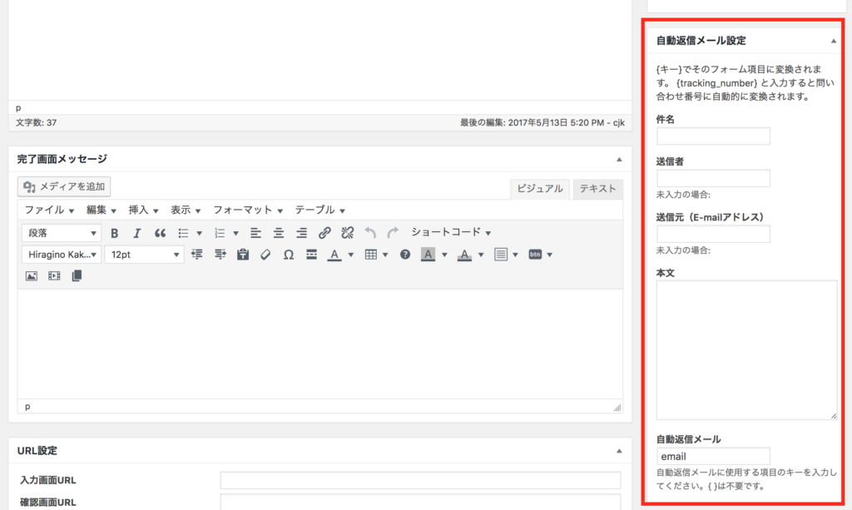Collapse the 自動返信メール設定 panel
The height and width of the screenshot is (510, 852).
pos(833,40)
